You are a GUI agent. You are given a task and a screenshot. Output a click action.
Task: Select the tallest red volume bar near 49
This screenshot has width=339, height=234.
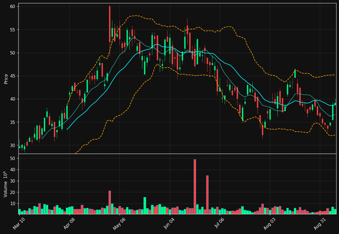click(195, 186)
